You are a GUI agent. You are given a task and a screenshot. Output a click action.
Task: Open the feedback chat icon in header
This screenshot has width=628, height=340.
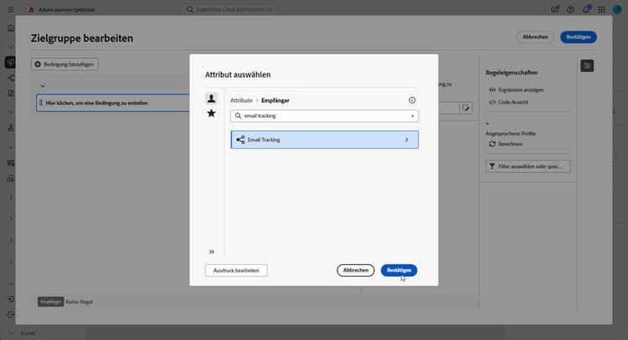click(x=554, y=9)
